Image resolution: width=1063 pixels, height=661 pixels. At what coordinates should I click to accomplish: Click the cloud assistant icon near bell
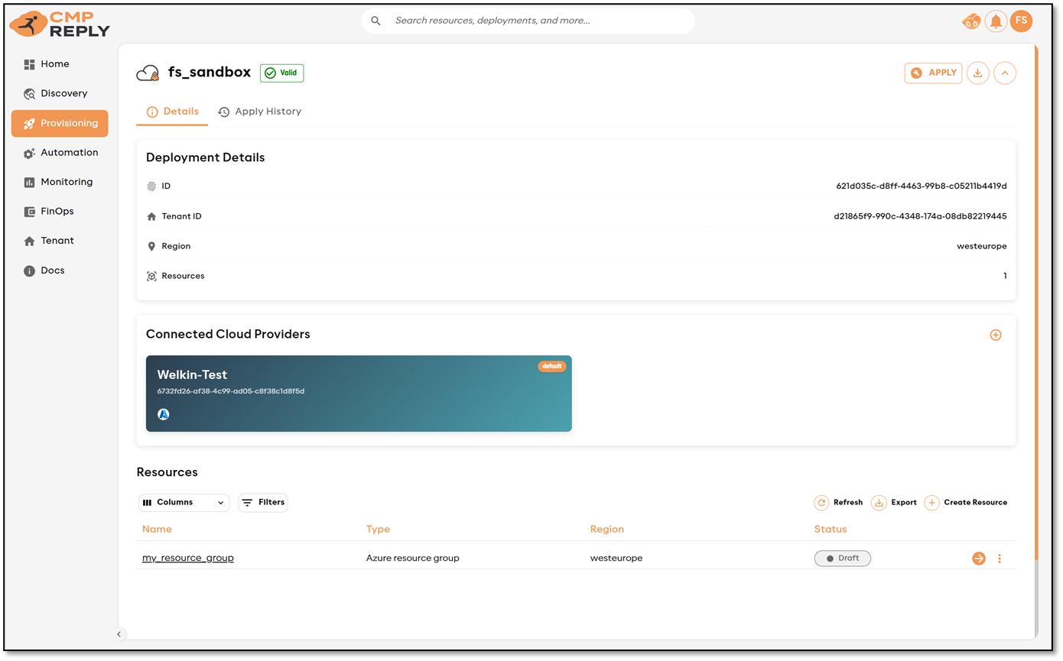970,21
